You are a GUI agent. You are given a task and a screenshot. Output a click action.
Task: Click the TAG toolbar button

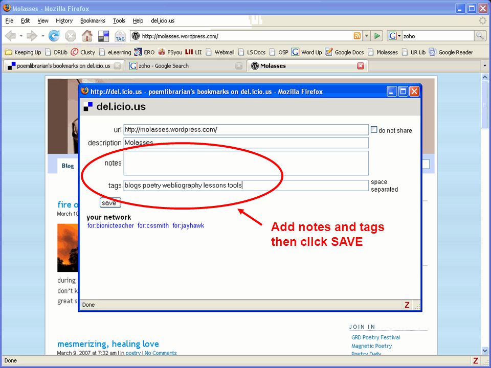(x=120, y=36)
